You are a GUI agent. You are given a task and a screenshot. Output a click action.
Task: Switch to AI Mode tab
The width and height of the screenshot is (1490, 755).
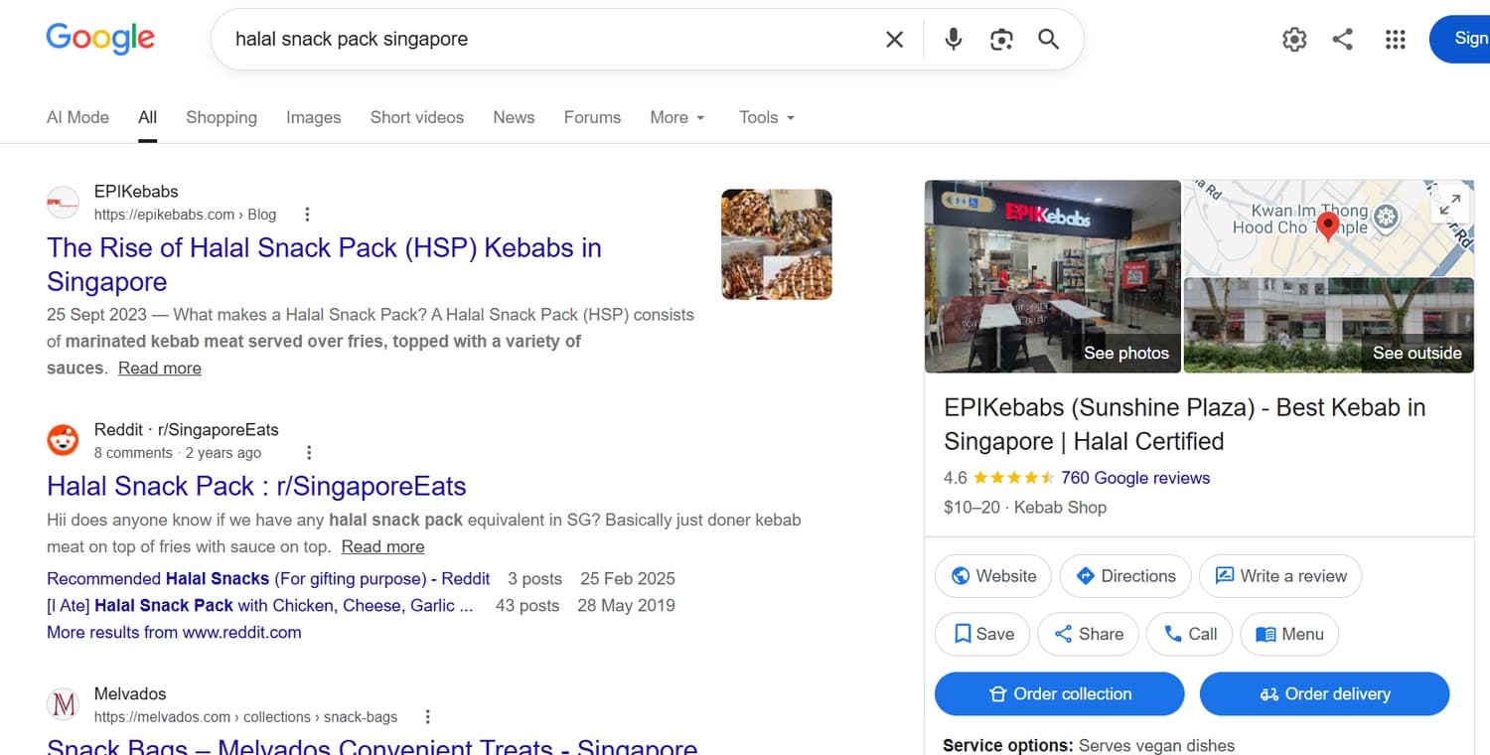[77, 117]
